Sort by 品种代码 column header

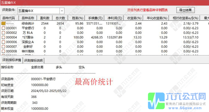(10, 18)
